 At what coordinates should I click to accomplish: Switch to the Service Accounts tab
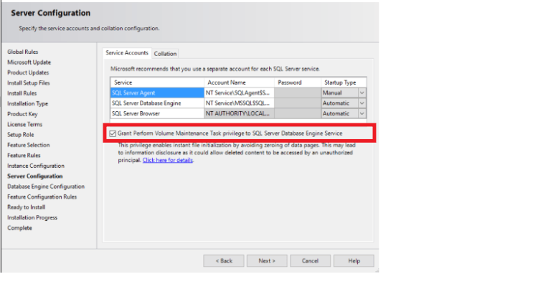click(127, 53)
